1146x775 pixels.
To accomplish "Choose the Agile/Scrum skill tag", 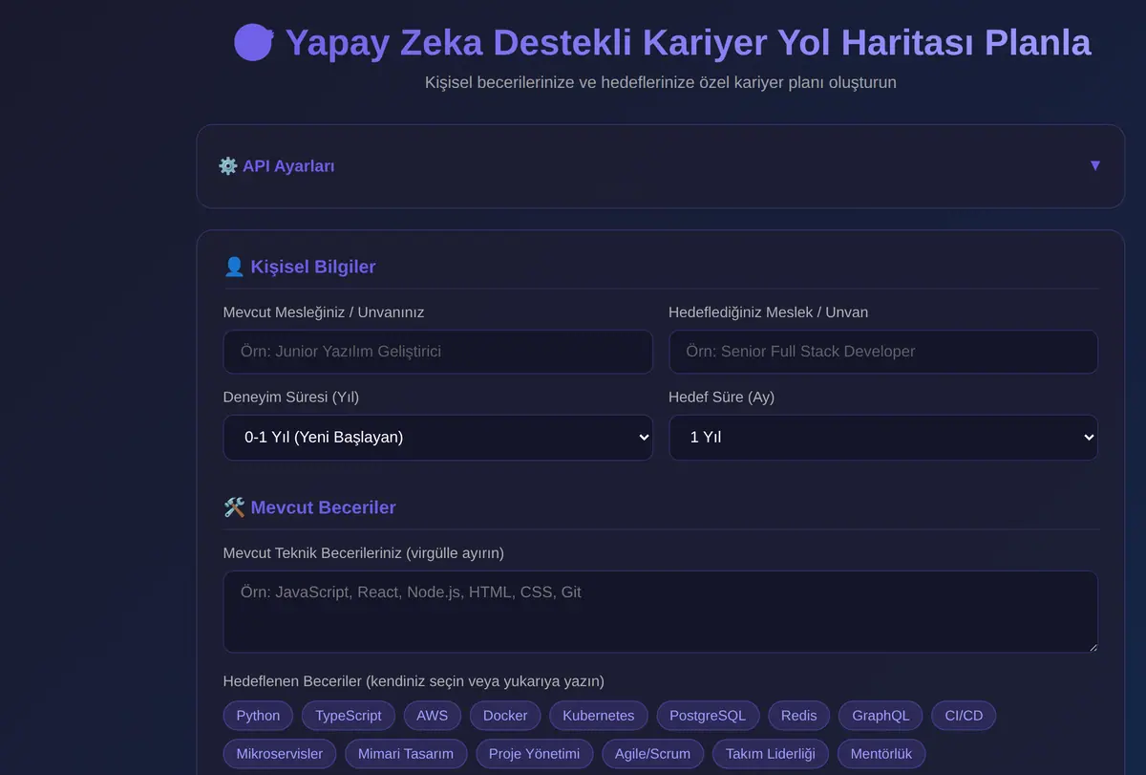I will pyautogui.click(x=652, y=754).
